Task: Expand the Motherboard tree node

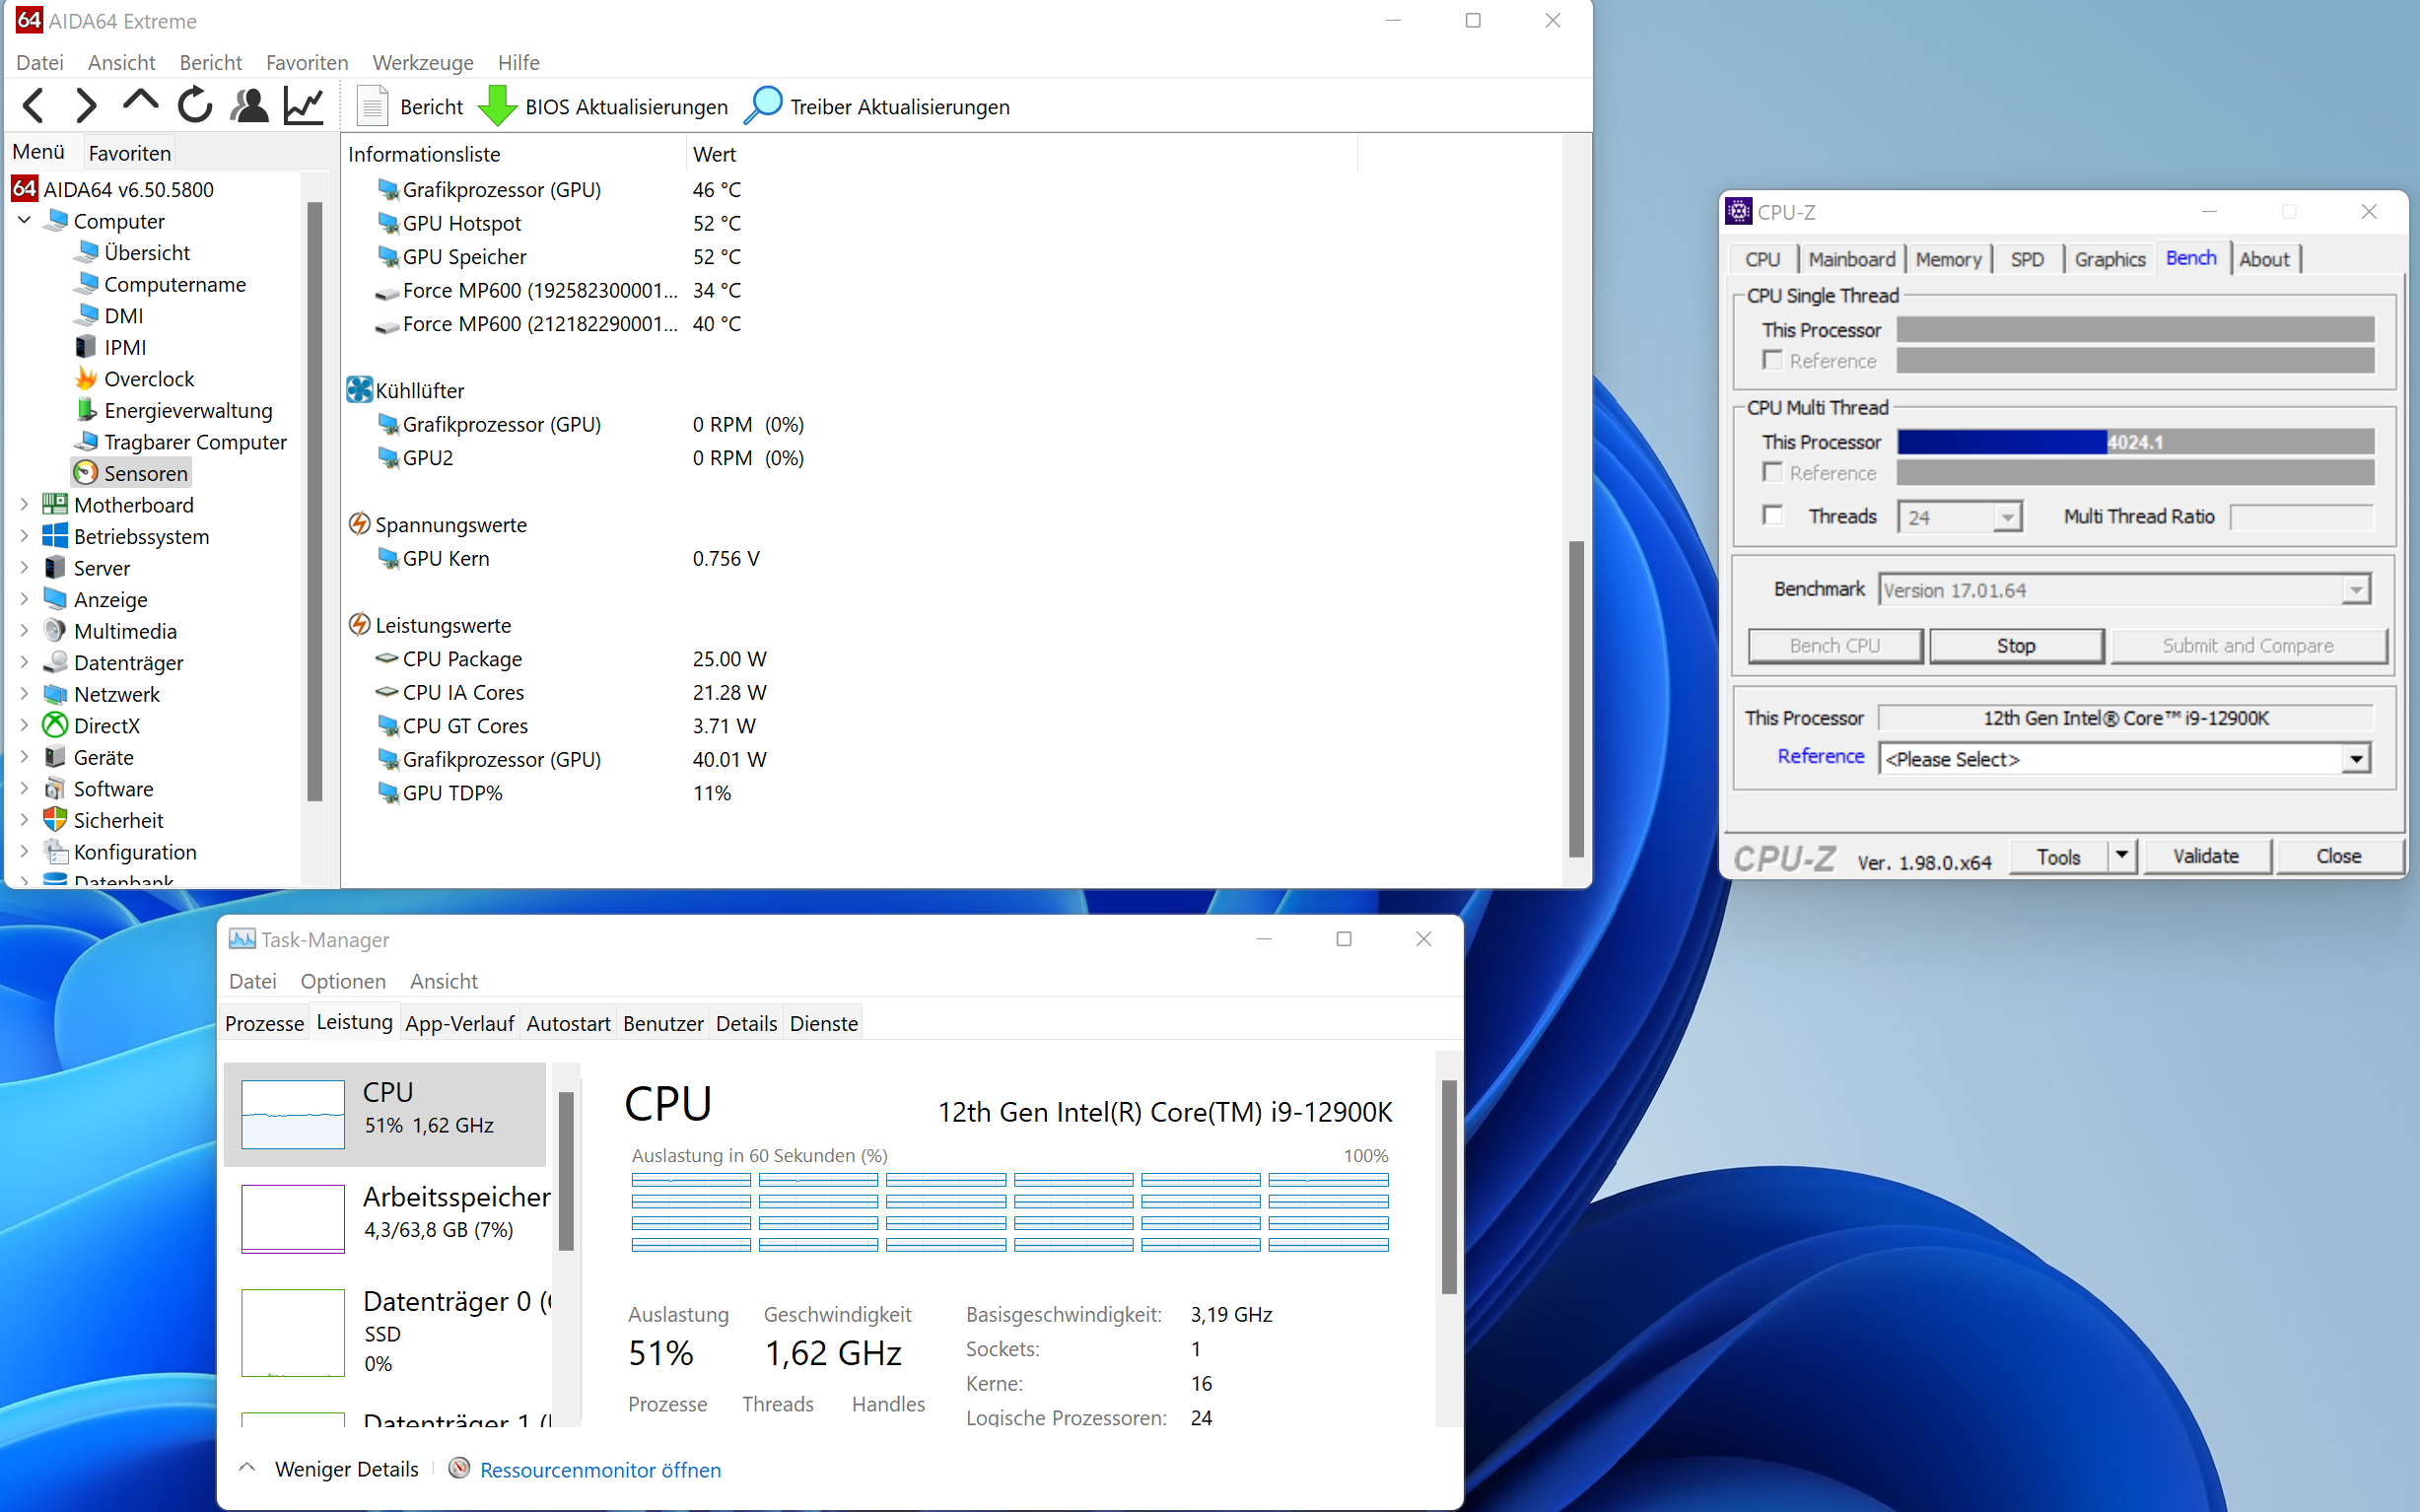Action: point(24,505)
